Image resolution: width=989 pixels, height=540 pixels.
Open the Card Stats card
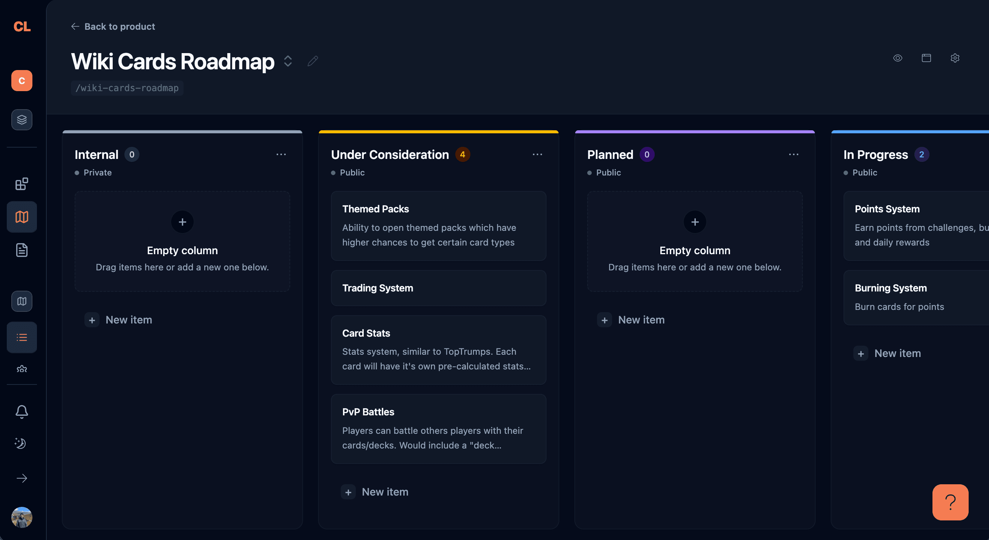pos(438,350)
